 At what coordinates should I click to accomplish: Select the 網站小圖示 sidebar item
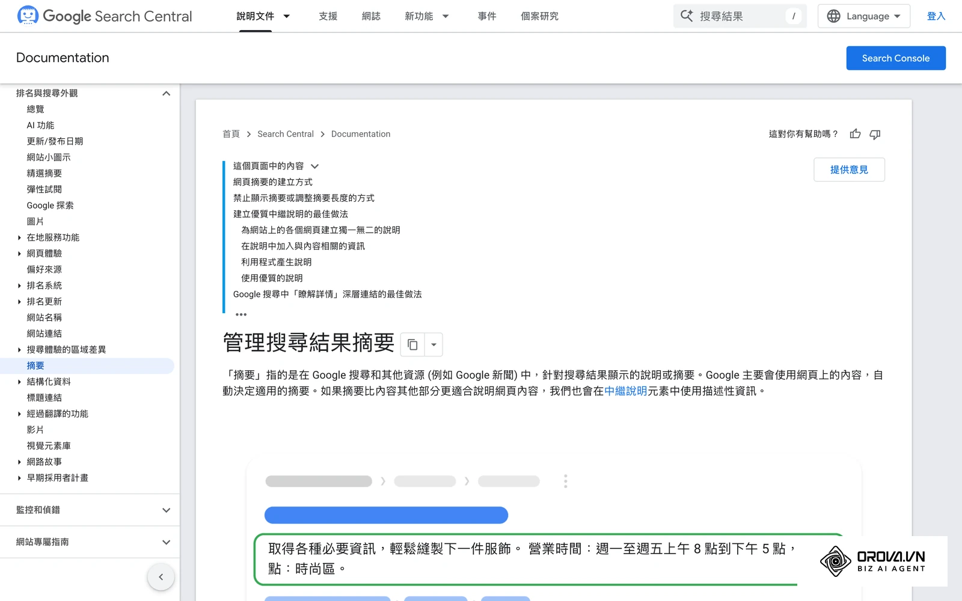[49, 157]
